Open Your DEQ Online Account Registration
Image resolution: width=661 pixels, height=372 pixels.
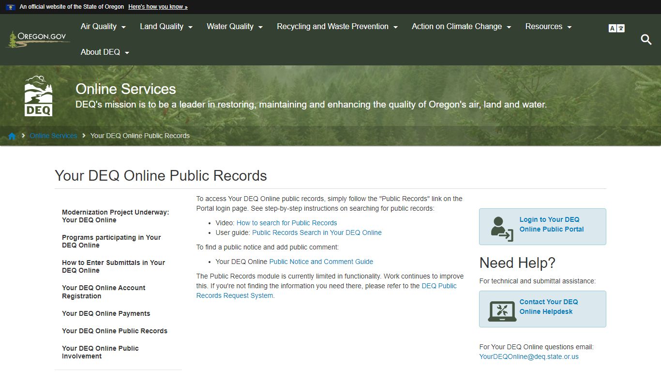pyautogui.click(x=104, y=292)
